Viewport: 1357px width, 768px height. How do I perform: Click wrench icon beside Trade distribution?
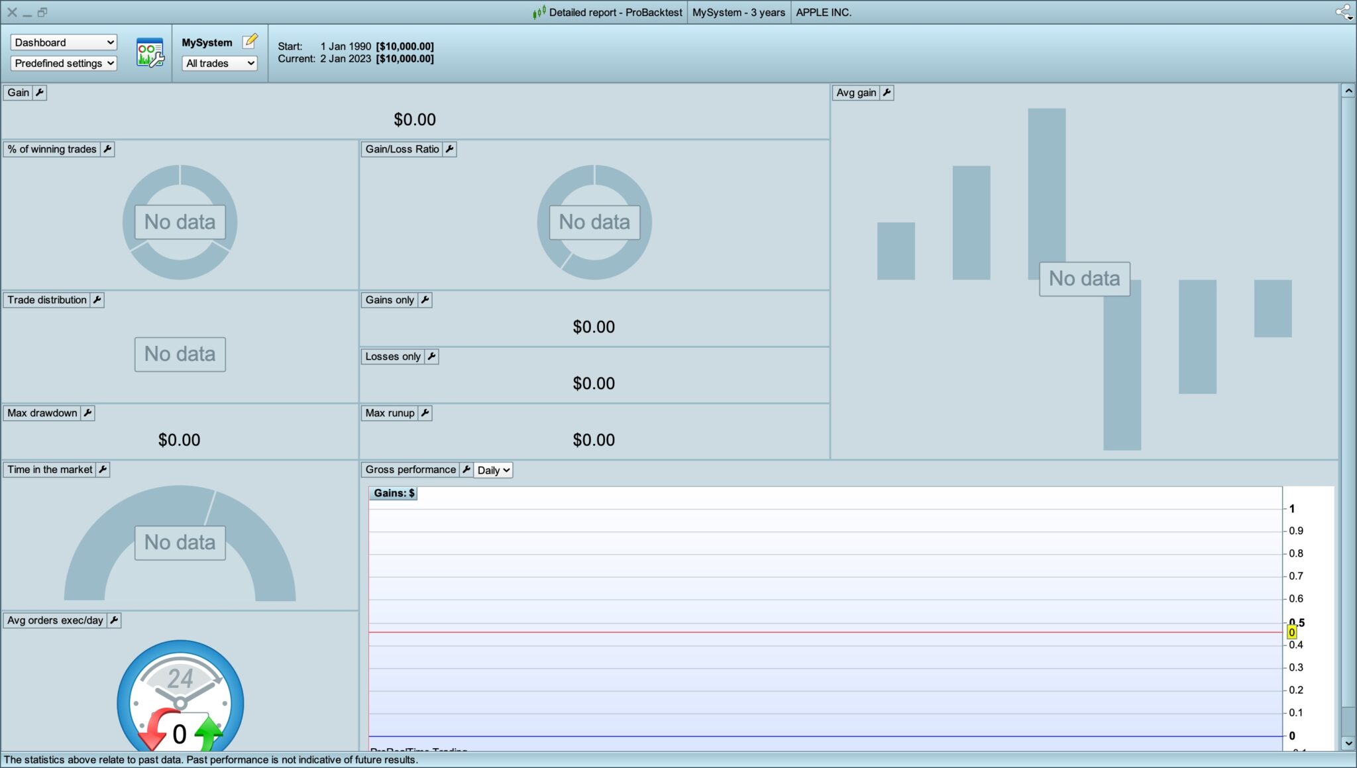click(97, 300)
